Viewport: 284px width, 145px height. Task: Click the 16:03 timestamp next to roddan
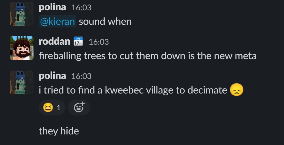[99, 42]
